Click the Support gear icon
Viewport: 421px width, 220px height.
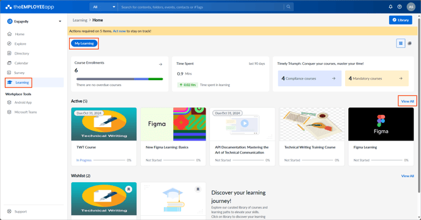pyautogui.click(x=9, y=211)
